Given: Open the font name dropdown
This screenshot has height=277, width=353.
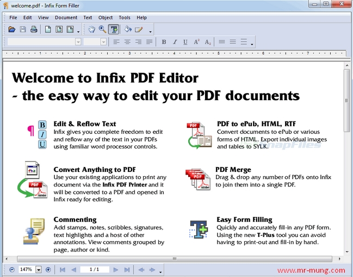Looking at the screenshot, I should coord(78,42).
